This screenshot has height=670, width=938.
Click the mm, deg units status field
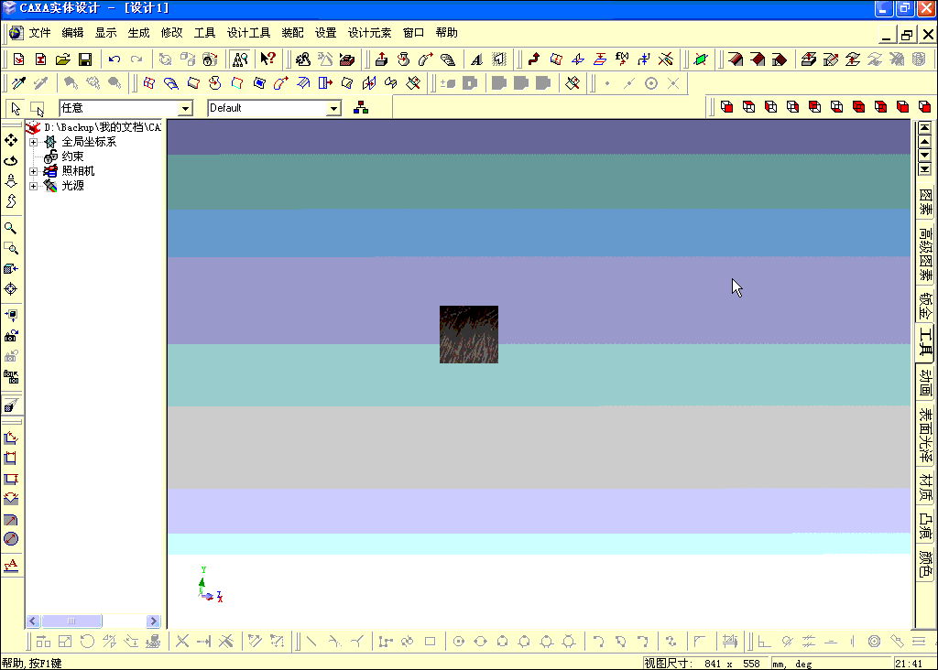coord(829,664)
